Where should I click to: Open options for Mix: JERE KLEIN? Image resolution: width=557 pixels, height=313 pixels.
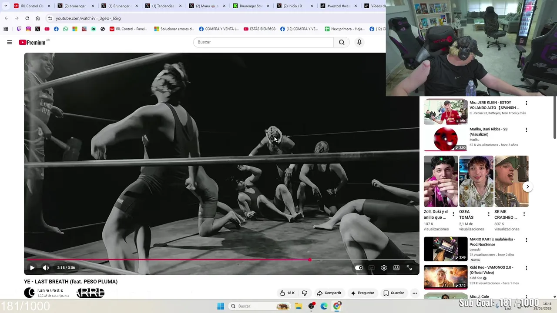pos(526,103)
